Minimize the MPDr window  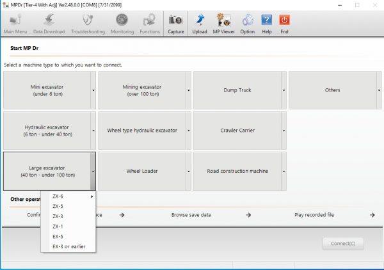(x=340, y=5)
